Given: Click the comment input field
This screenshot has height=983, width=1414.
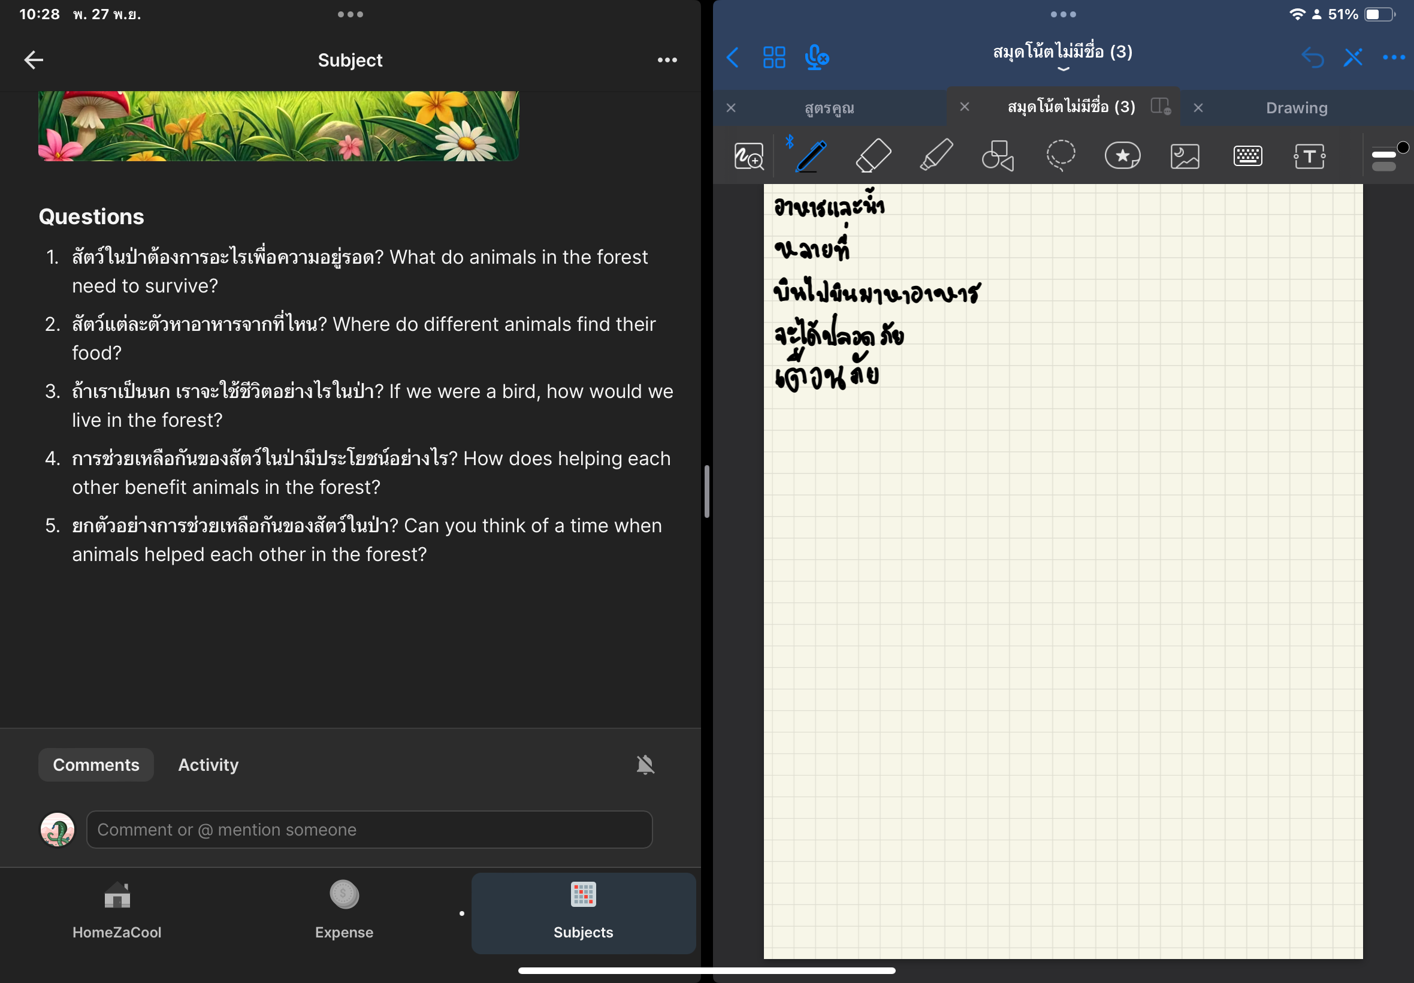Looking at the screenshot, I should (369, 829).
